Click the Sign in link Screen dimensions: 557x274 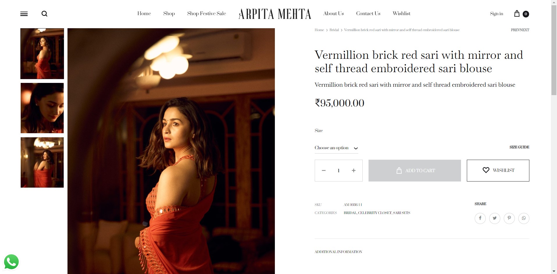(497, 14)
